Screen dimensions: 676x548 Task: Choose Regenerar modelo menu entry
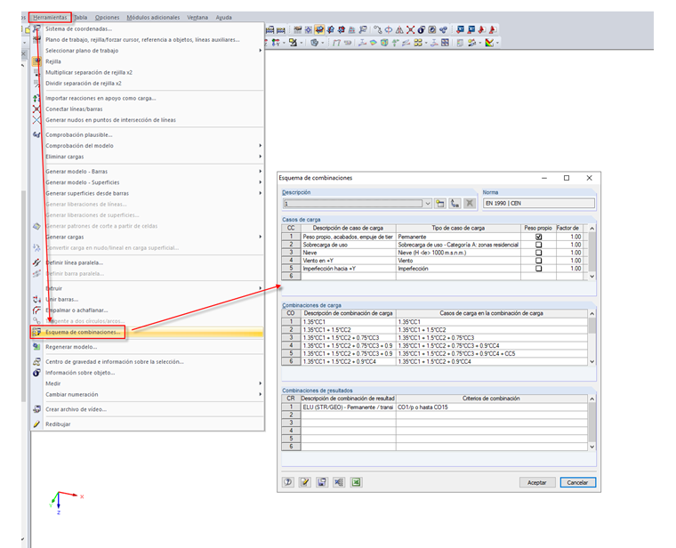click(71, 347)
